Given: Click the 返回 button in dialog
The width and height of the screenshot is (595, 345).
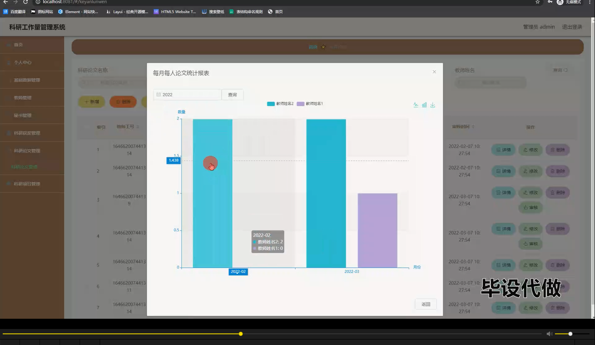Looking at the screenshot, I should 426,304.
